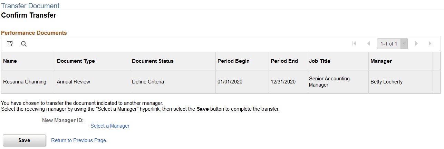This screenshot has width=444, height=149.
Task: Click the Document Status column header
Action: pyautogui.click(x=153, y=61)
